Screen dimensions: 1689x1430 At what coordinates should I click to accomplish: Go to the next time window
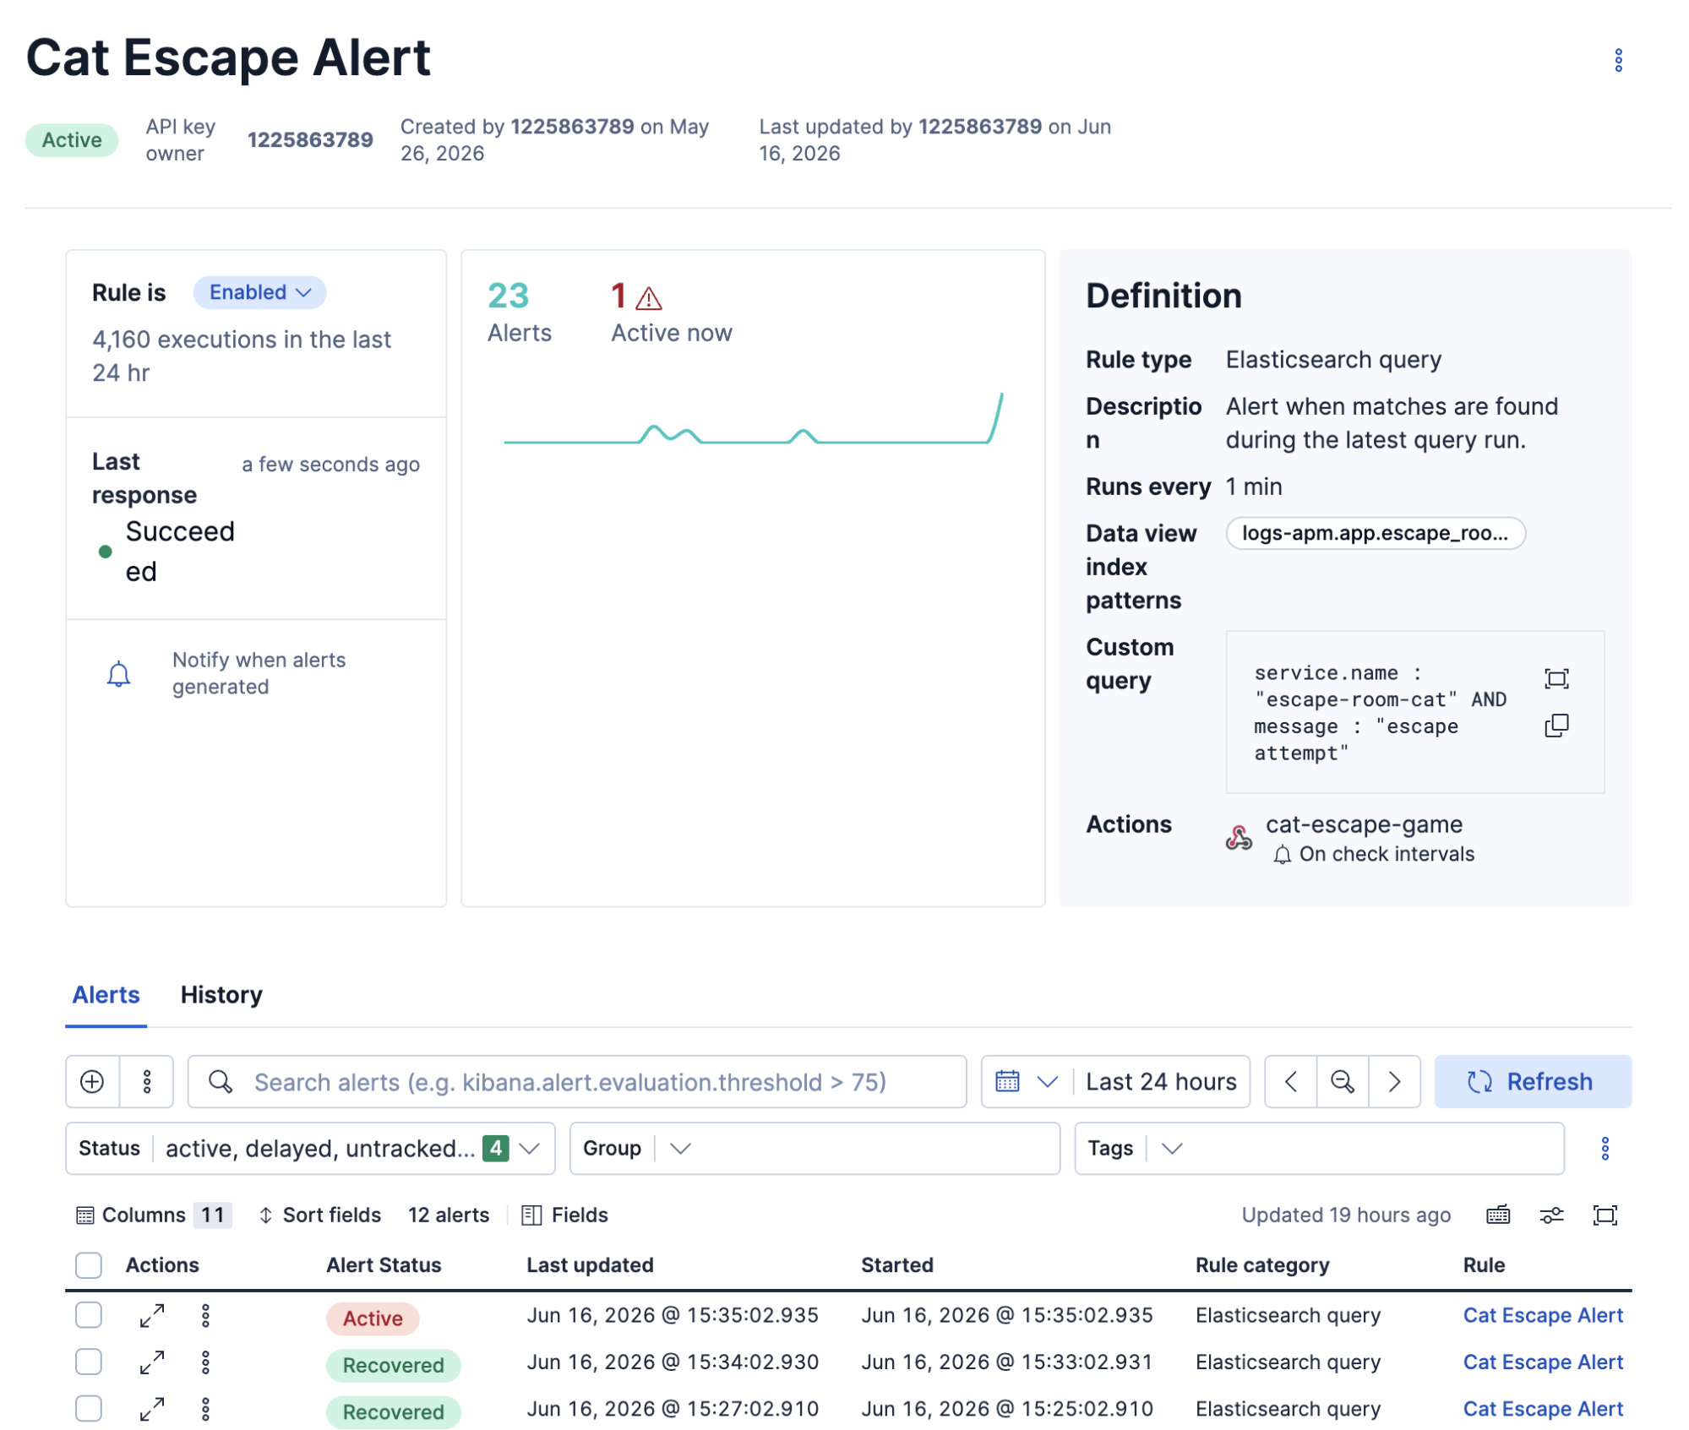point(1394,1081)
